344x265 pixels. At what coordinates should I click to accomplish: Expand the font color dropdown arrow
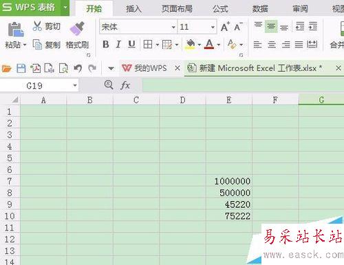218,45
